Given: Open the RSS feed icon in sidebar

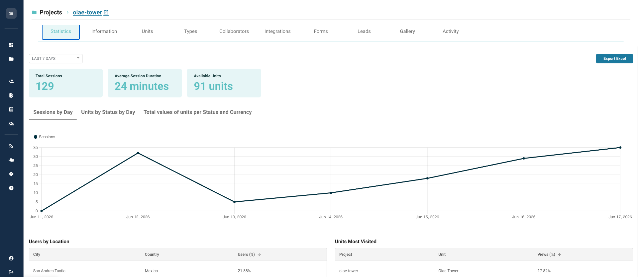Looking at the screenshot, I should (x=11, y=146).
